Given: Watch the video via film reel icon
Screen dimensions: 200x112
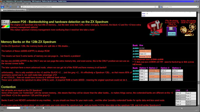Looking at the screenshot, I should point(188,30).
